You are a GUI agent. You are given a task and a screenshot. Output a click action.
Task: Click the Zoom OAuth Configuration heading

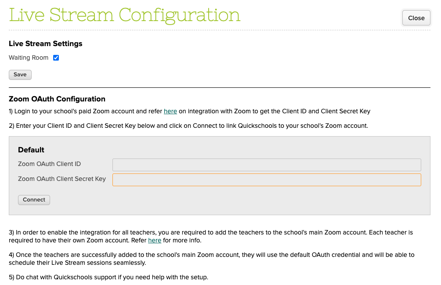tap(57, 99)
